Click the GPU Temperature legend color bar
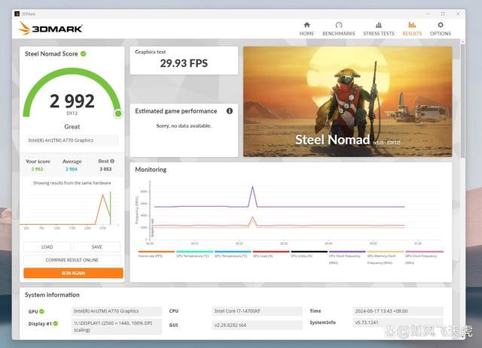The width and height of the screenshot is (482, 348). [x=233, y=252]
